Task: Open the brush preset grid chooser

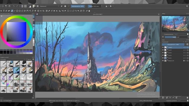Action: click(38, 6)
